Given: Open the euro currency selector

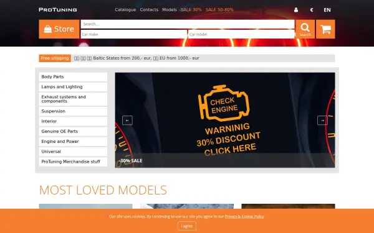Looking at the screenshot, I should click(312, 10).
